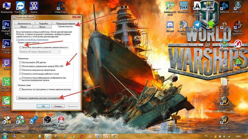This screenshot has width=248, height=139.
Task: Launch TeamViewer from the desktop
Action: [x=20, y=7]
